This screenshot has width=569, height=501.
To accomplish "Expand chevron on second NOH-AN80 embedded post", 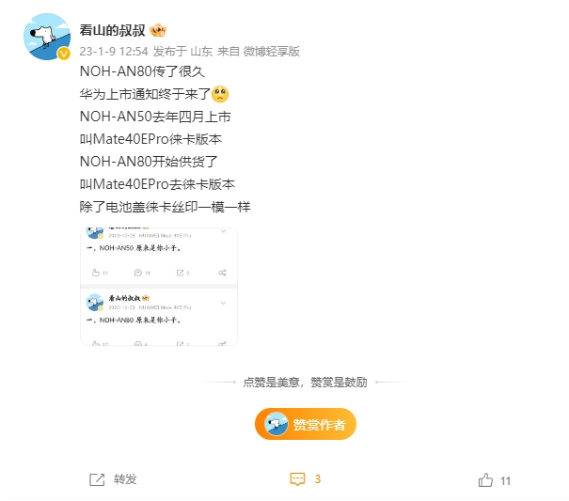I will click(x=224, y=303).
